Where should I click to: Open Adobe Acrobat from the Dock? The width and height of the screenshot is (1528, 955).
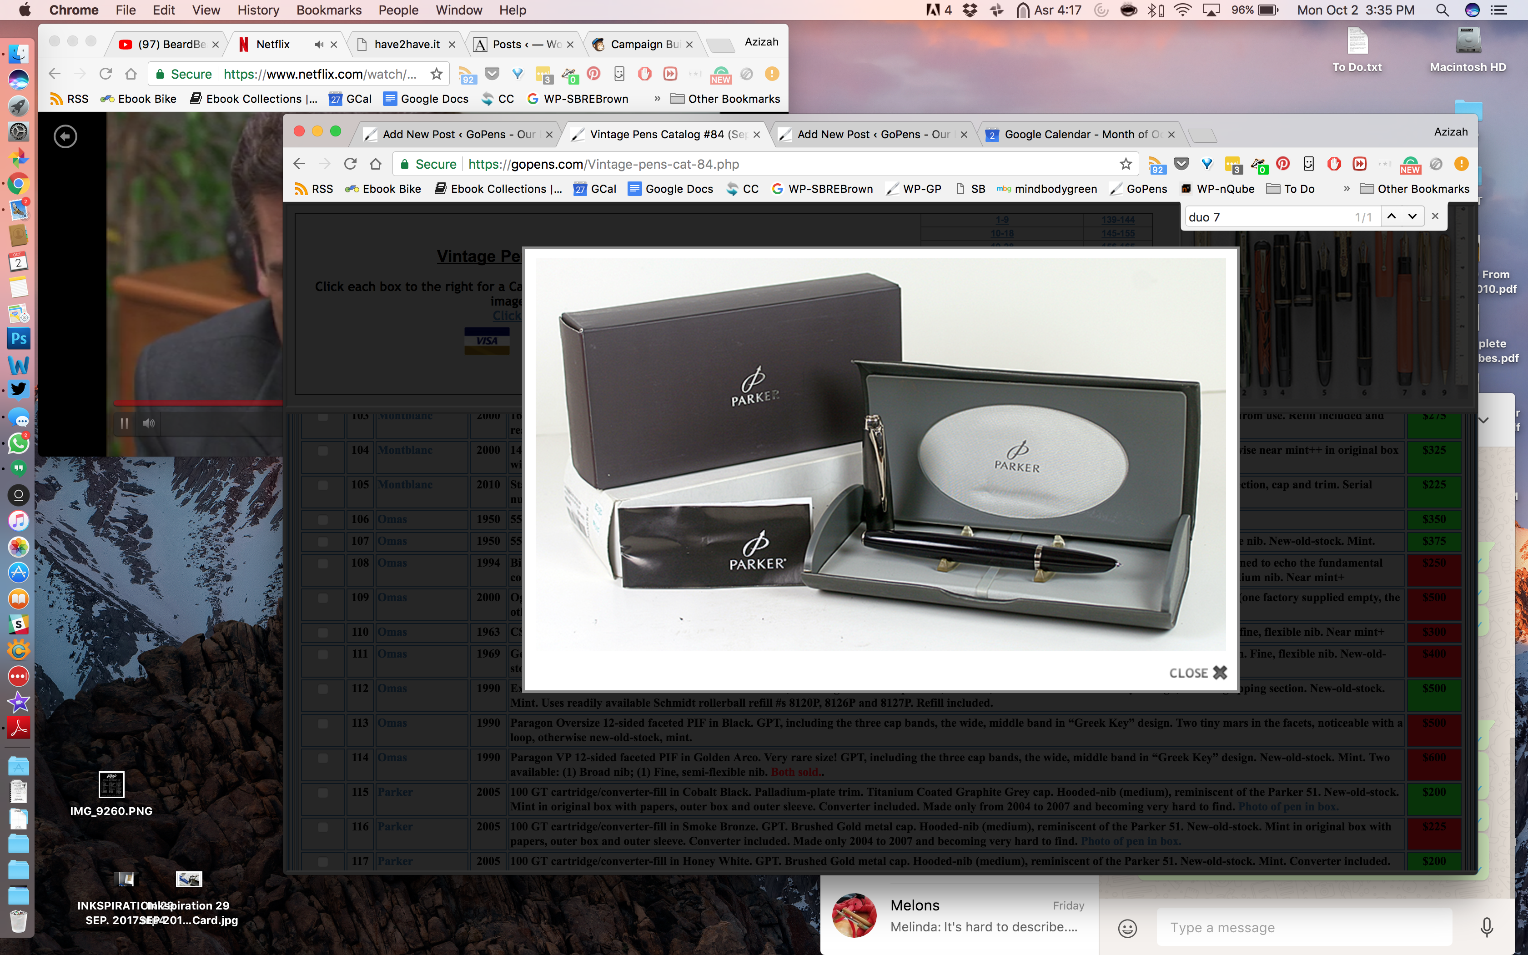[18, 728]
